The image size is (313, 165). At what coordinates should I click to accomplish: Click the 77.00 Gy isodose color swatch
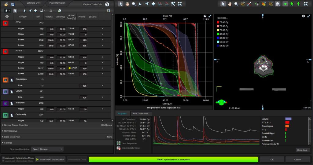point(218,22)
